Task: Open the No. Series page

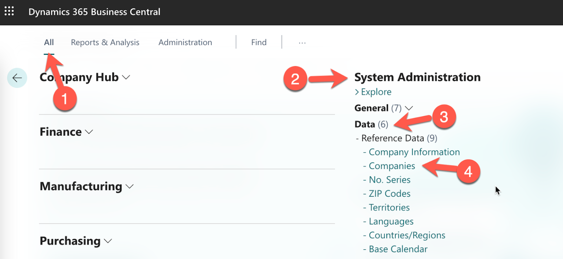Action: pos(389,180)
